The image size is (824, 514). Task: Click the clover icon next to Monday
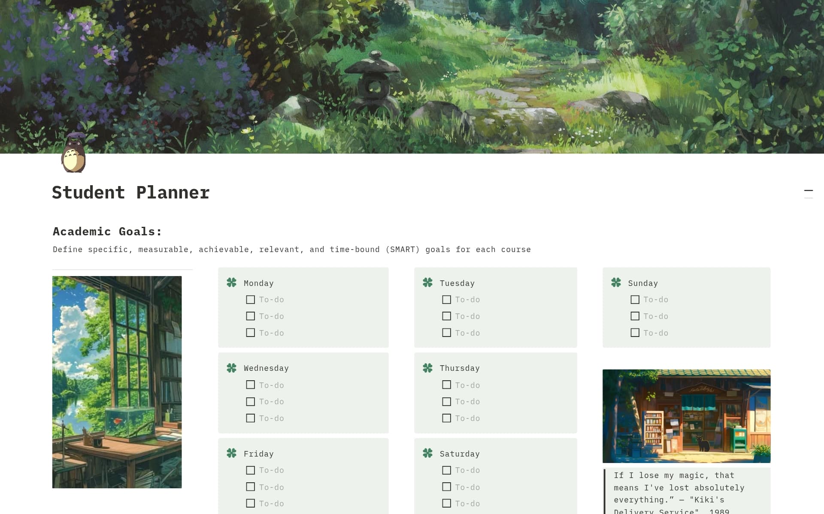232,283
